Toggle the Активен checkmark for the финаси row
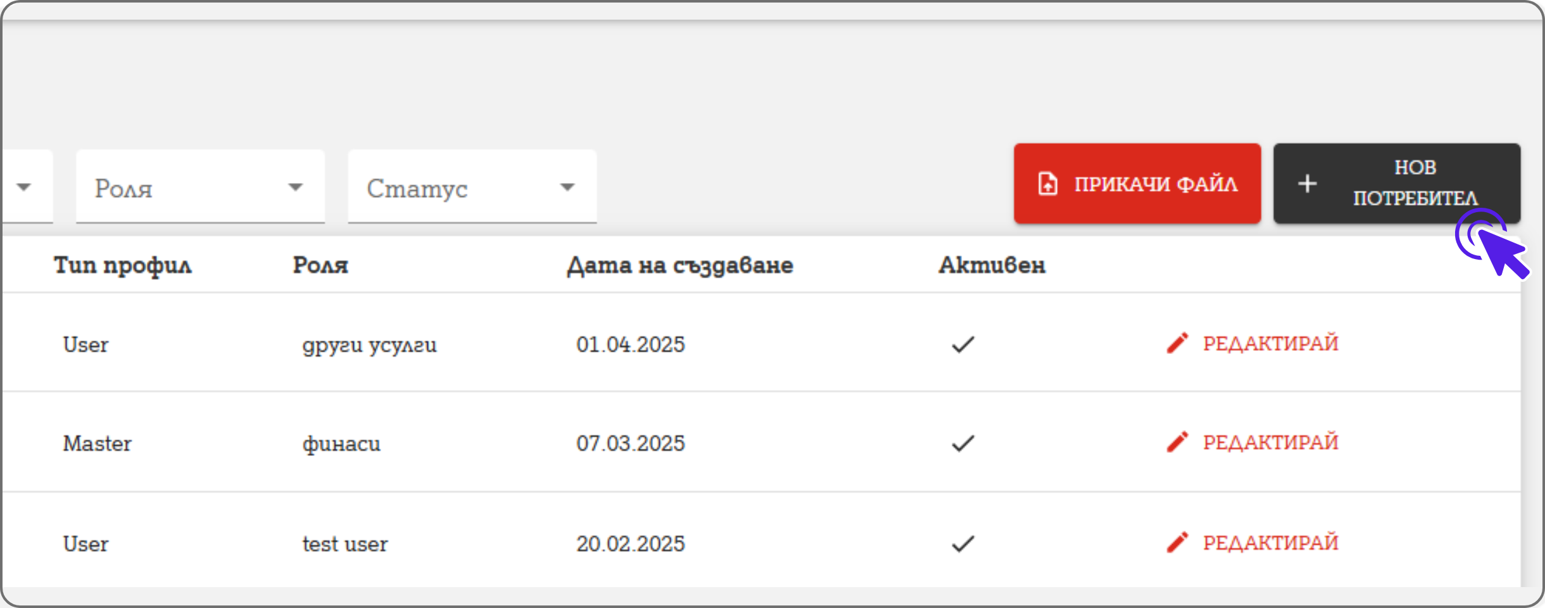This screenshot has height=608, width=1545. tap(962, 443)
